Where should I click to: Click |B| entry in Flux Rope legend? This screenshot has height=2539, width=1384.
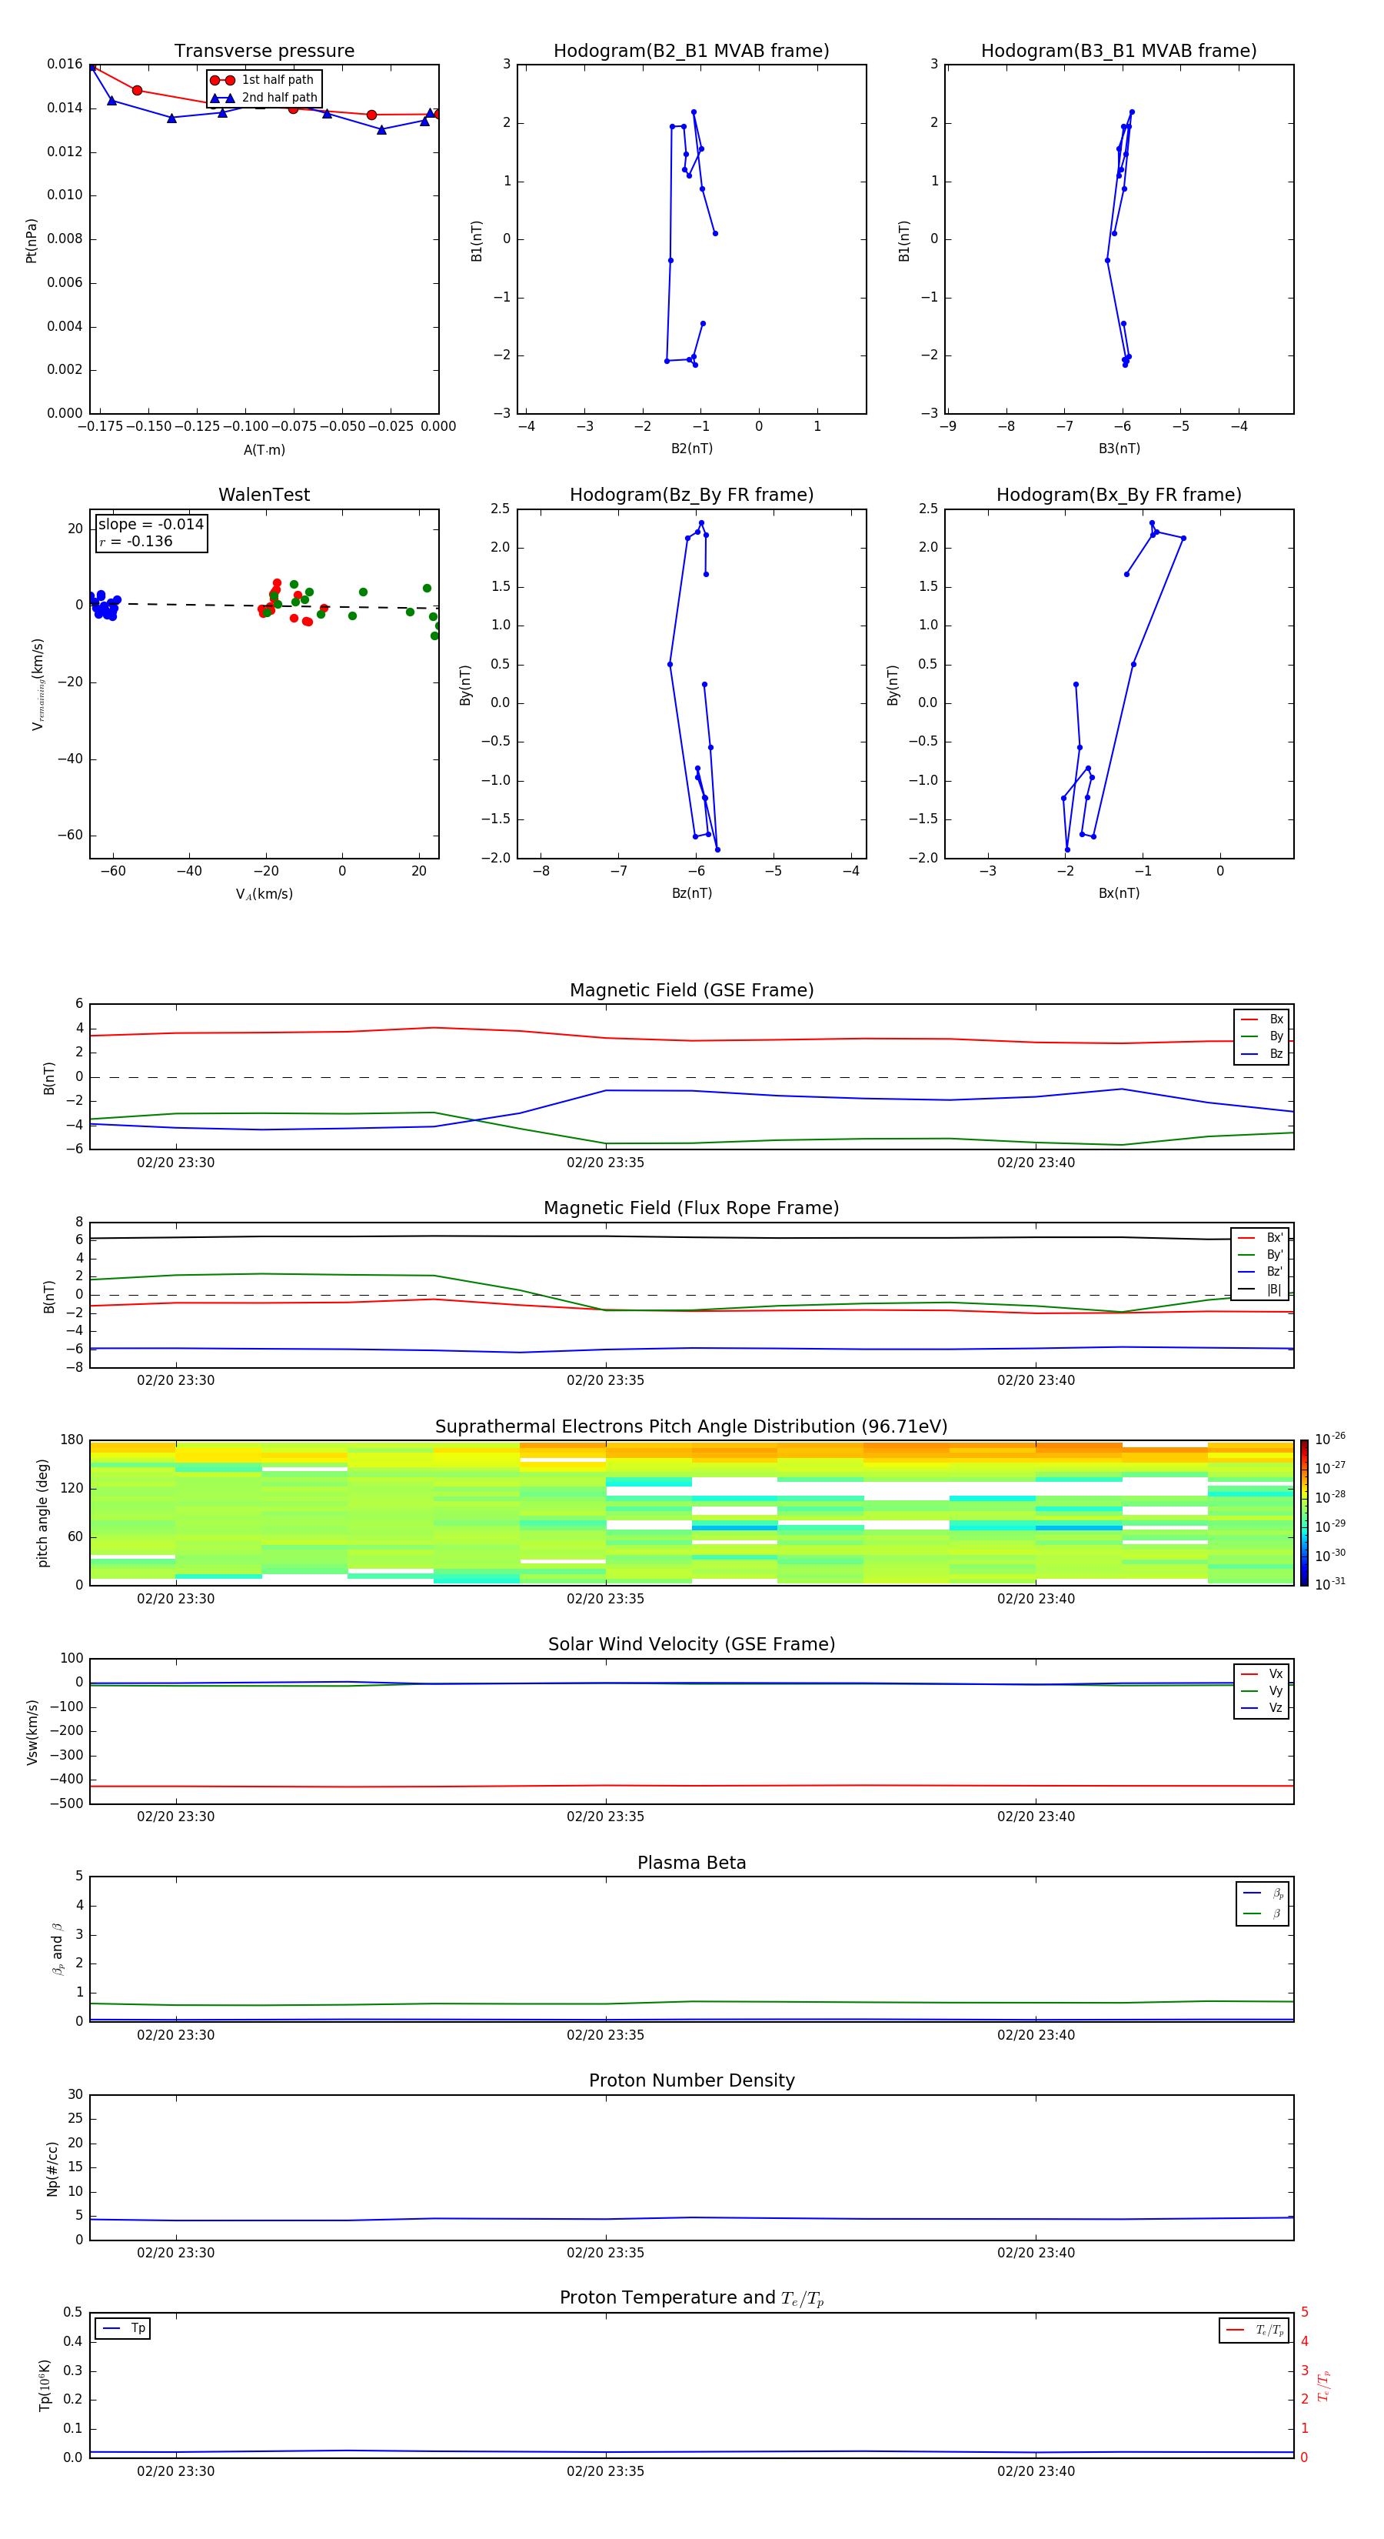(1261, 1290)
